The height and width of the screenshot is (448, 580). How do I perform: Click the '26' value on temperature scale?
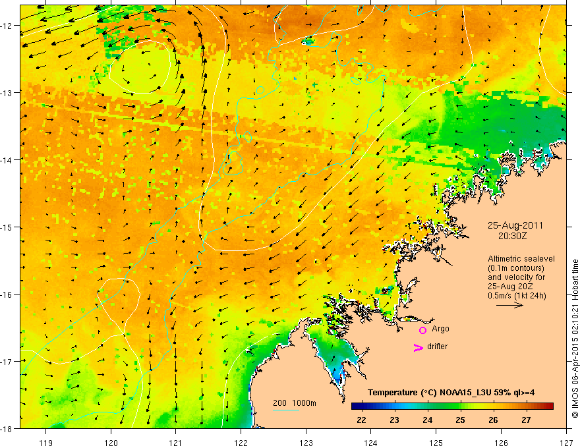click(x=493, y=420)
